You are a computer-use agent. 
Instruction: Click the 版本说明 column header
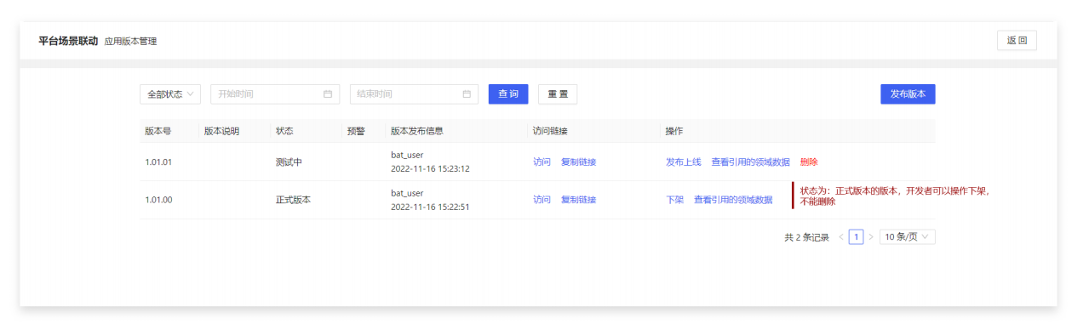pos(221,131)
